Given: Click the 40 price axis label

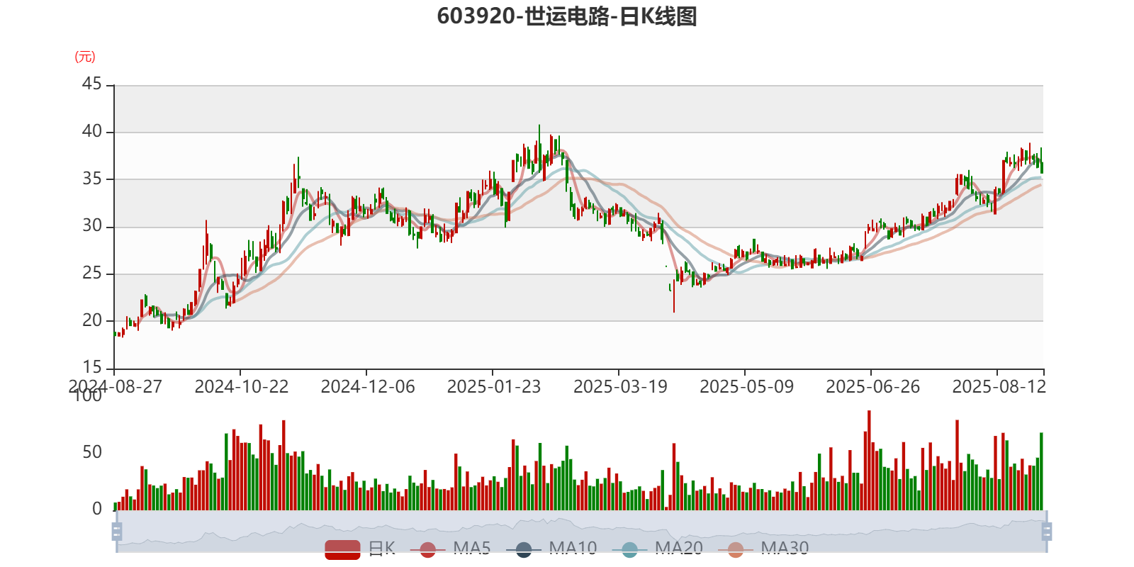Looking at the screenshot, I should [x=92, y=132].
